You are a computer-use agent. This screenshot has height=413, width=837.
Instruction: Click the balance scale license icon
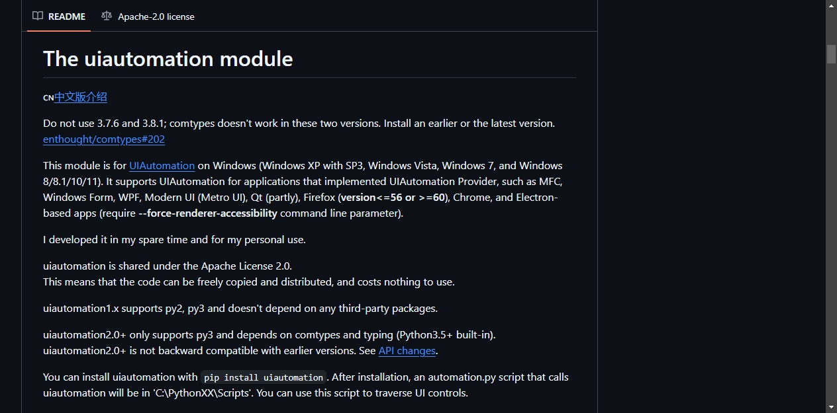(107, 16)
